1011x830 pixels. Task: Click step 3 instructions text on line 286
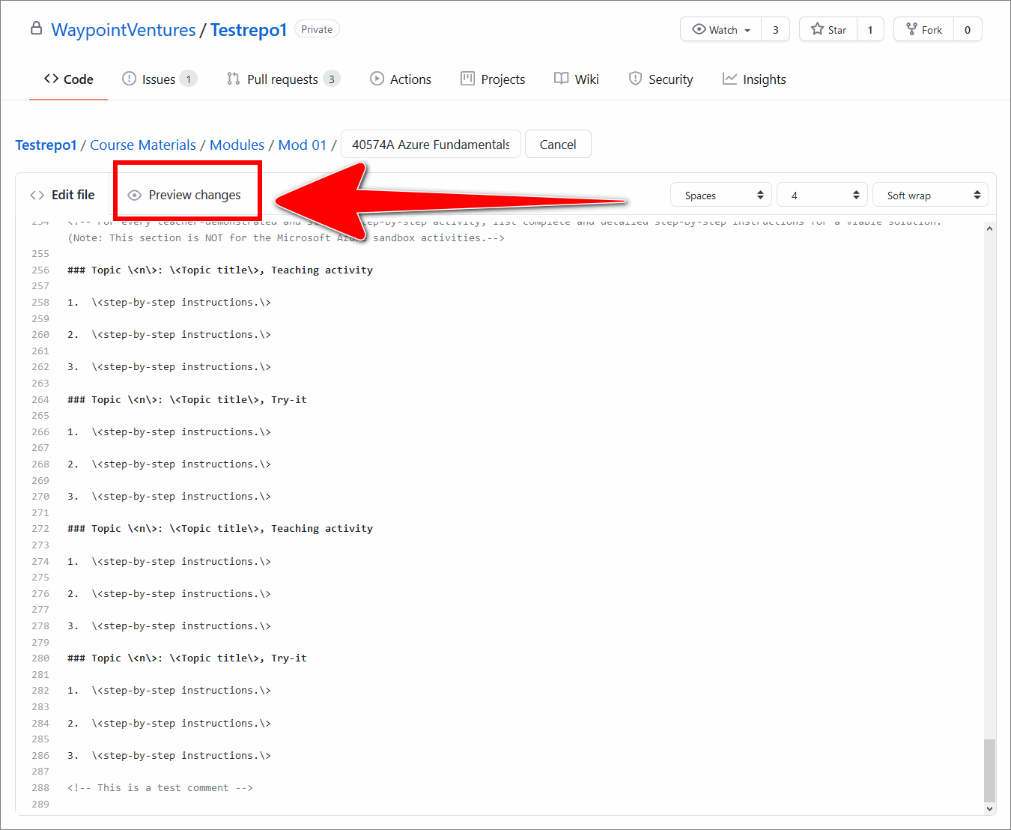click(x=181, y=756)
